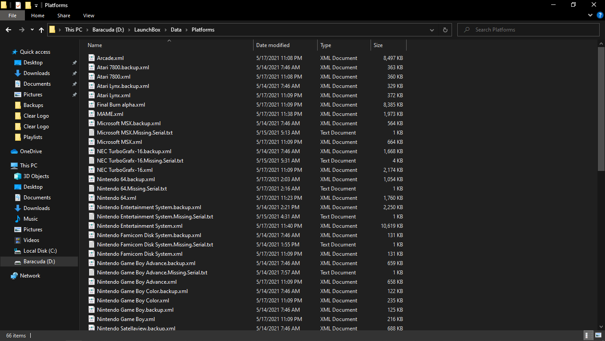Select Nintendo Entertainment System.xml file icon
The image size is (605, 341).
(92, 226)
